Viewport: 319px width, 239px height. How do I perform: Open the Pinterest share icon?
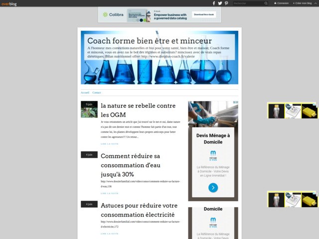coord(226,3)
